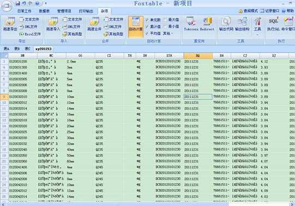
Task: Click the highlighted RQ column header
Action: click(x=198, y=55)
